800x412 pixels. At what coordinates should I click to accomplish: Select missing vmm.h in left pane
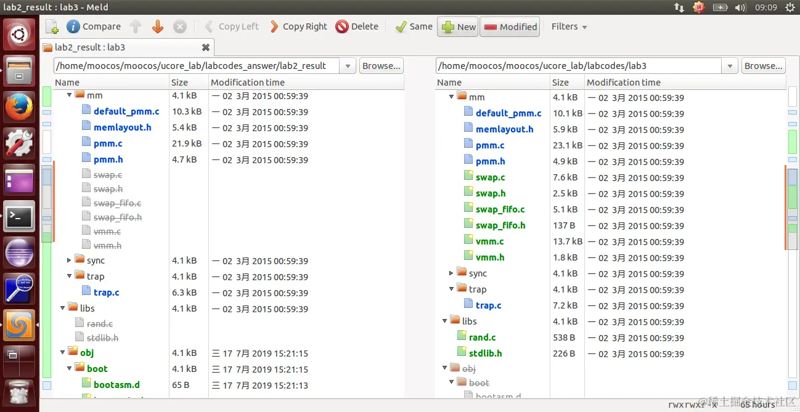(107, 246)
